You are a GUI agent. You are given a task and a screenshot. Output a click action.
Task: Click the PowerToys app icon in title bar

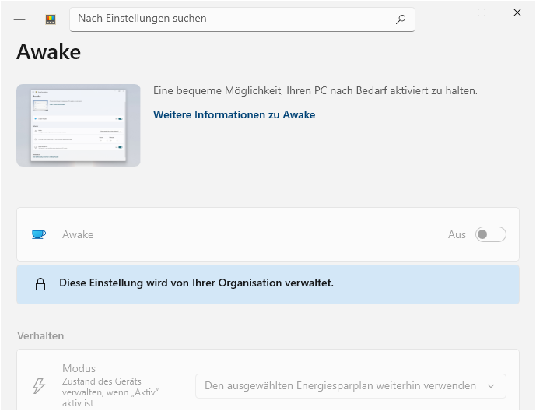point(51,19)
